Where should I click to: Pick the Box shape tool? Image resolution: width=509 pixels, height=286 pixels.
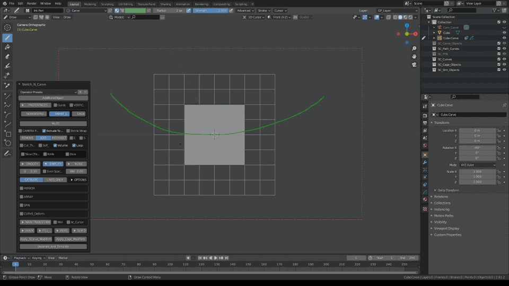[x=7, y=134]
